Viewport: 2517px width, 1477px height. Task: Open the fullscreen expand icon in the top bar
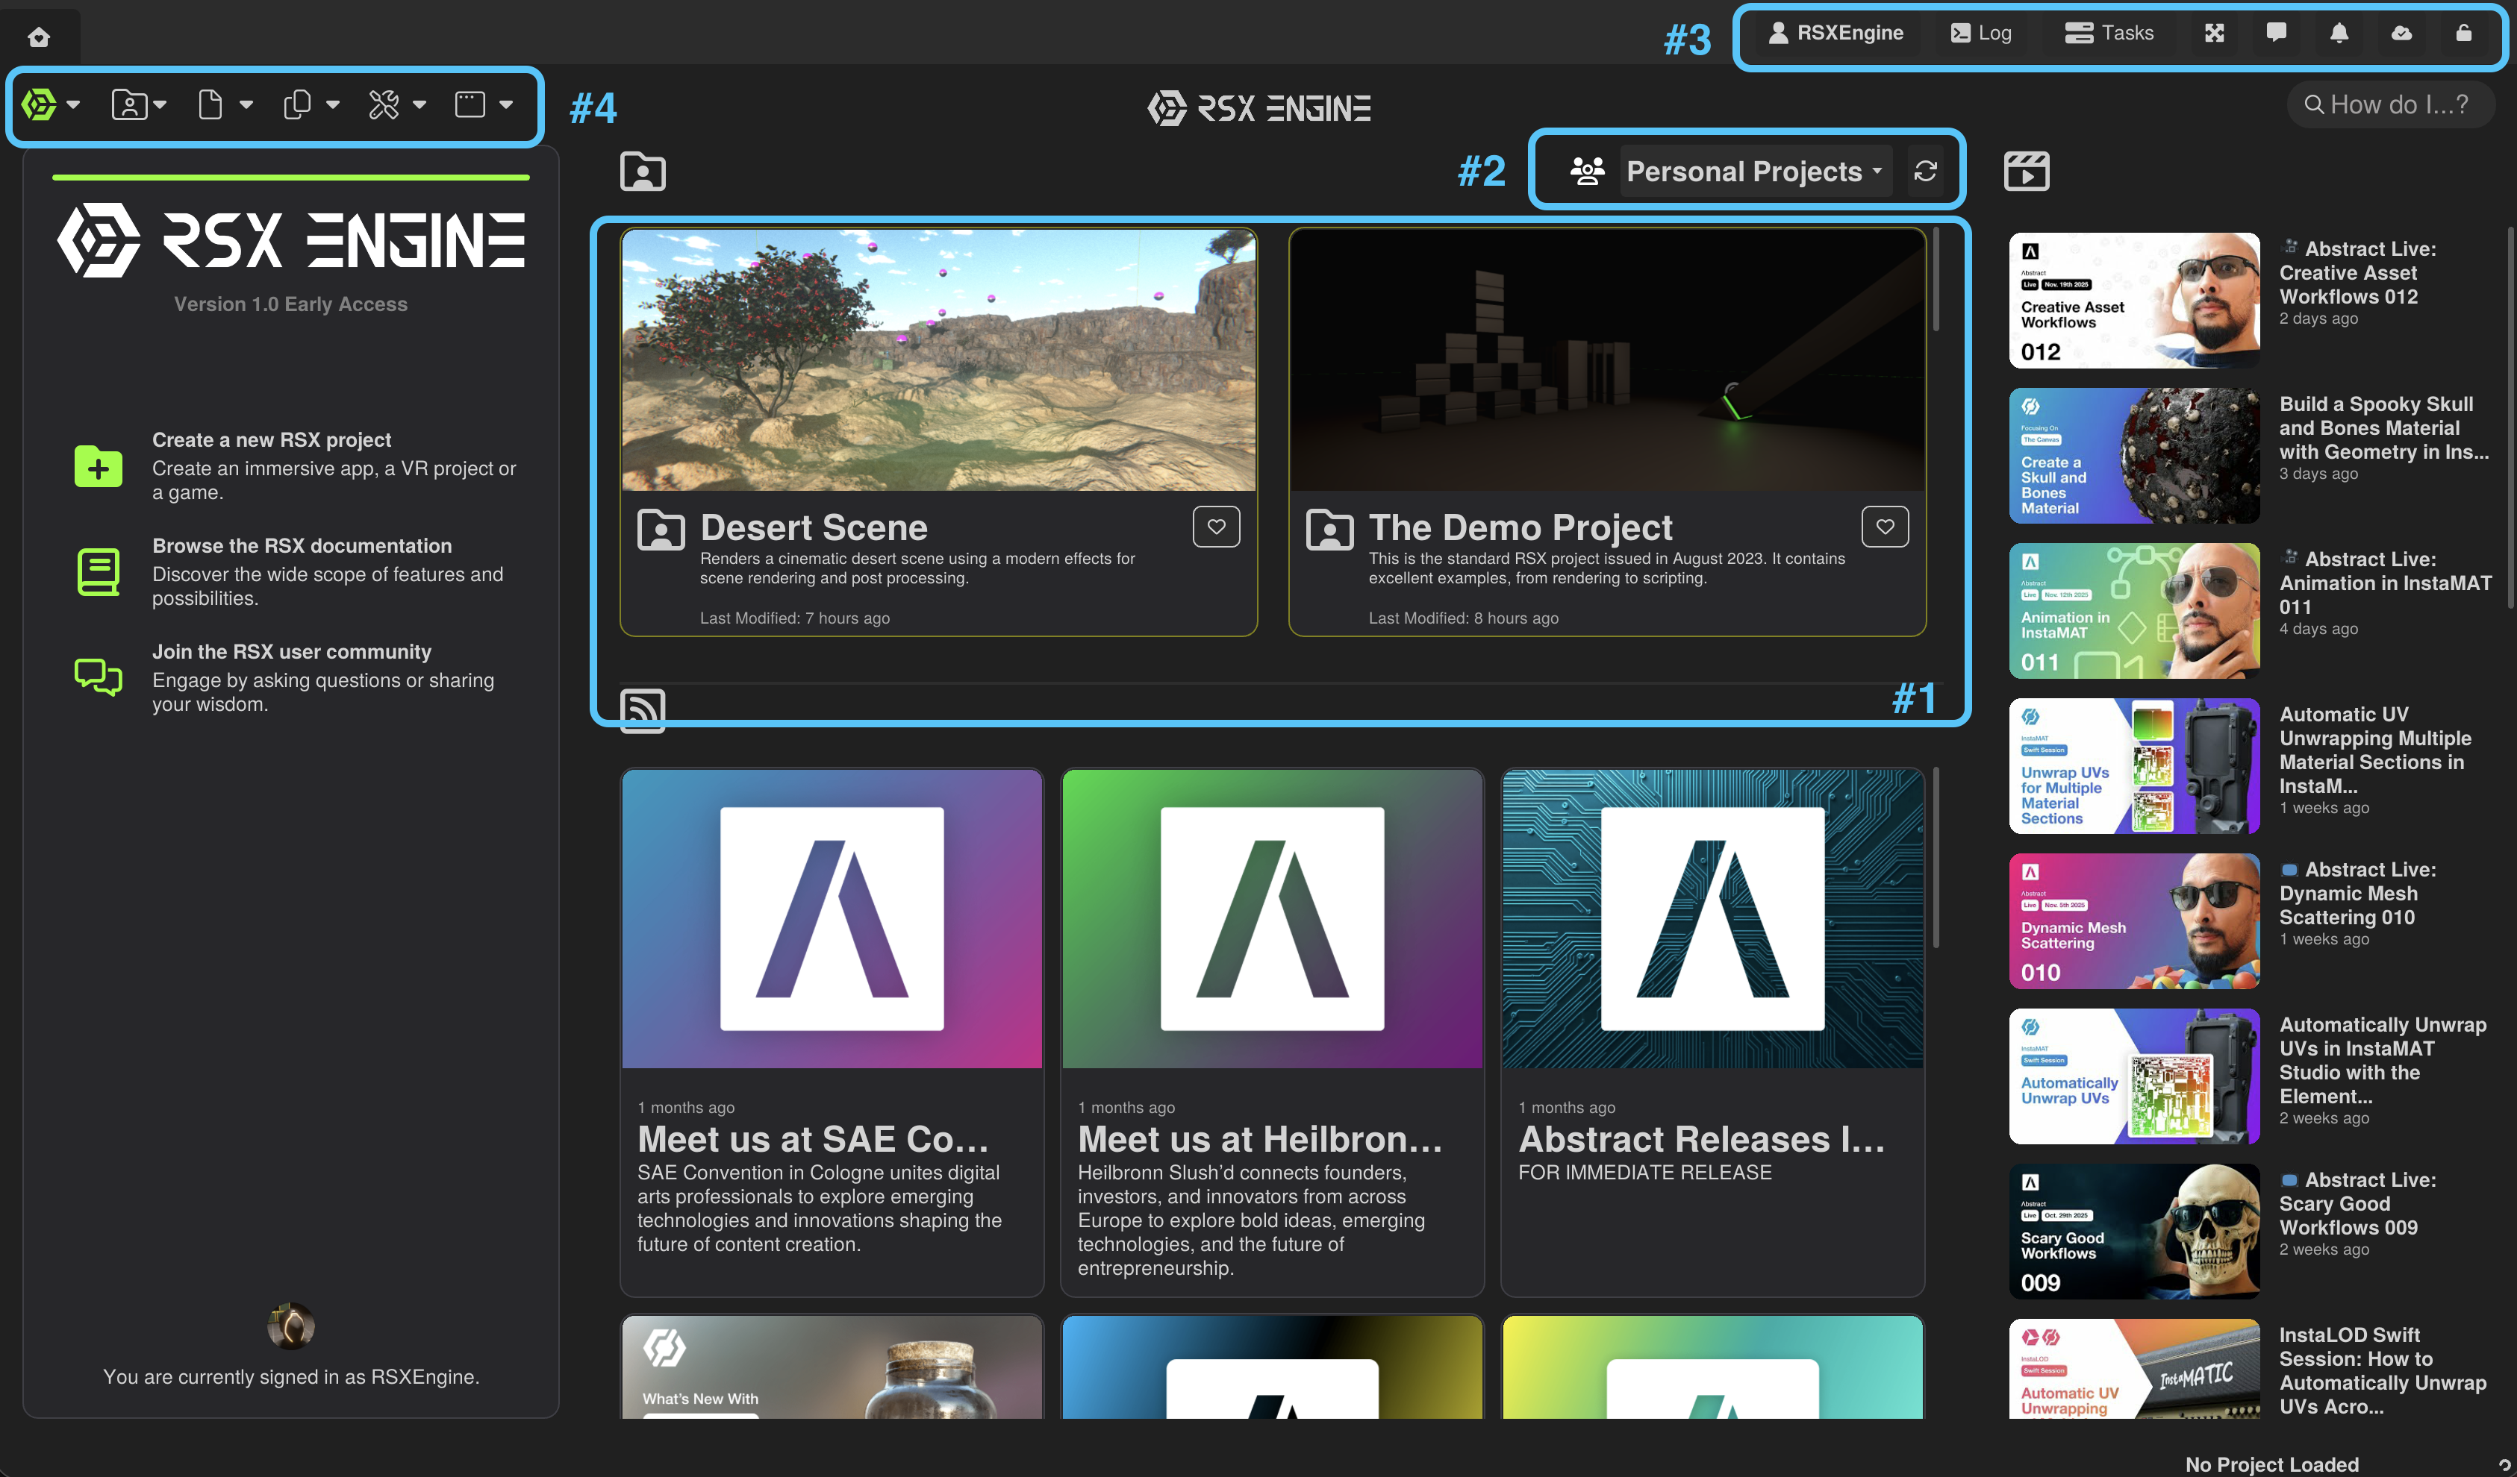point(2215,33)
